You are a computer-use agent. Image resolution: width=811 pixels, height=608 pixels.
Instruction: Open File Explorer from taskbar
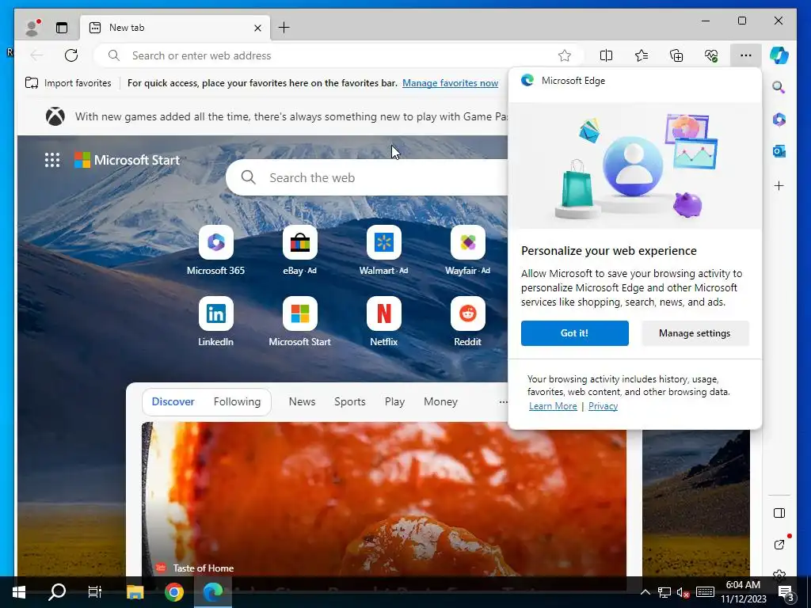[x=135, y=592]
